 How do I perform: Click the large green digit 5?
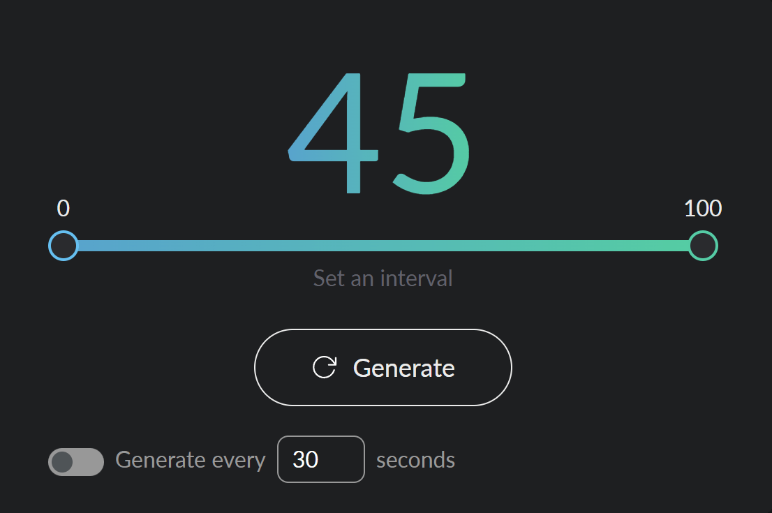[x=434, y=133]
